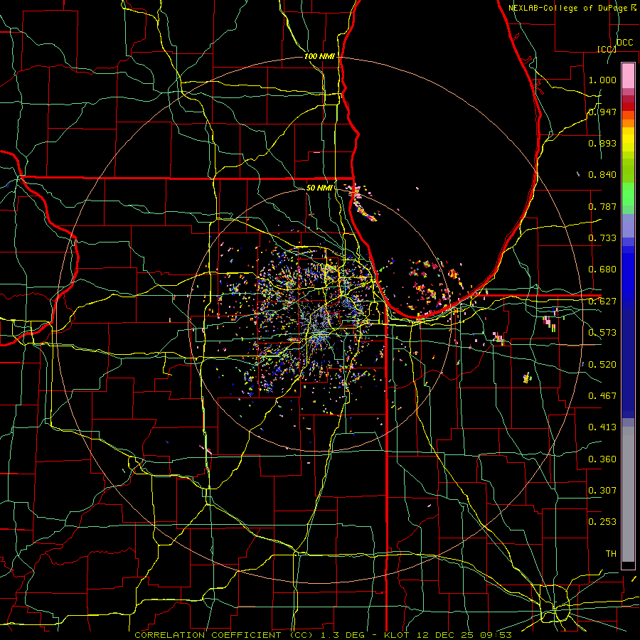The image size is (640, 640).
Task: Click the red segment near 0.947 on color bar
Action: (x=628, y=106)
